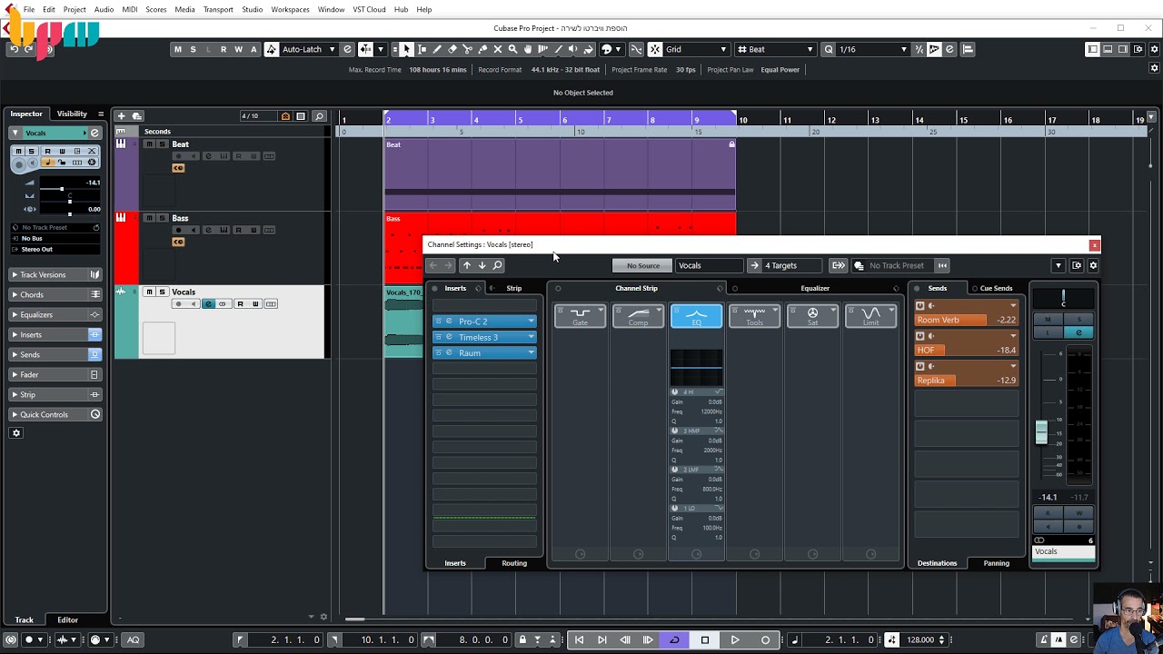
Task: Click the Room Verb send level bar
Action: click(x=966, y=320)
